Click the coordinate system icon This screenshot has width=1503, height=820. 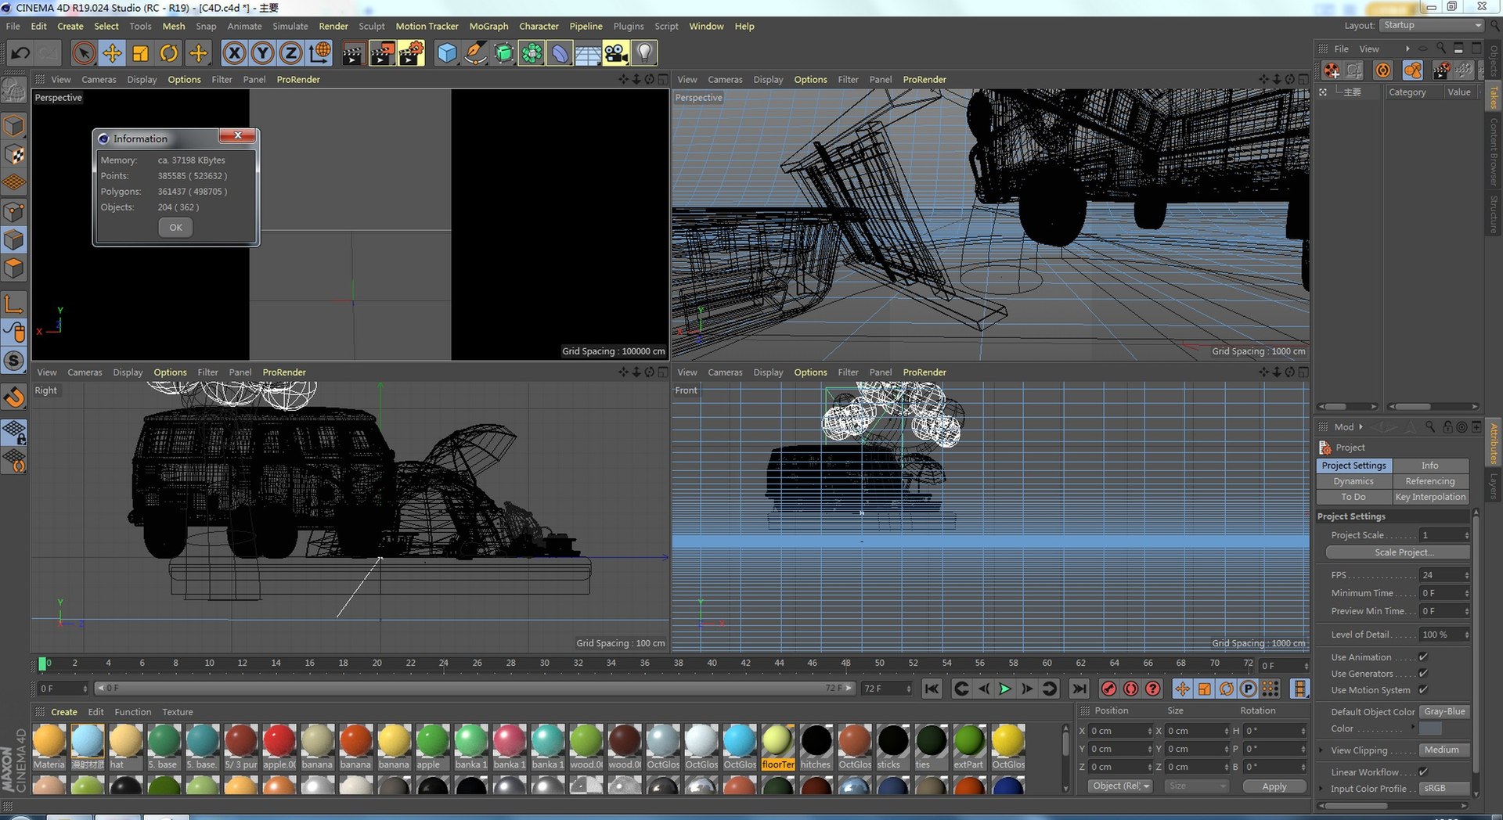tap(319, 53)
